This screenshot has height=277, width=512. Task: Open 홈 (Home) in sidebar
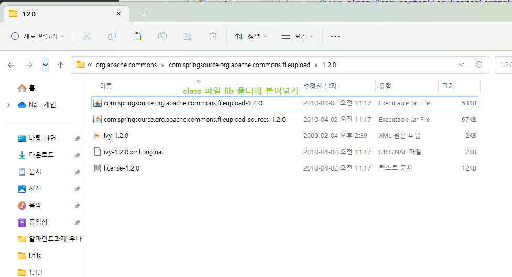point(26,88)
